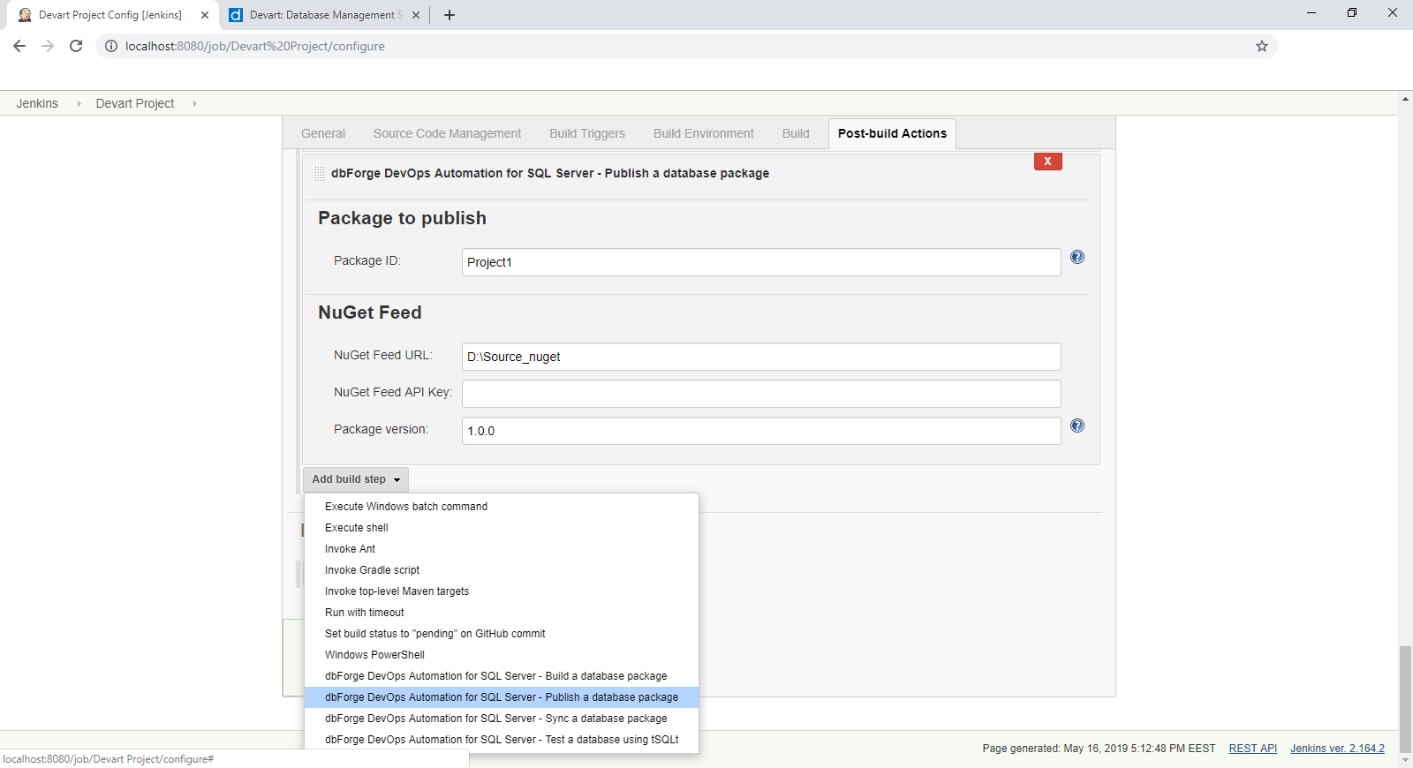This screenshot has height=768, width=1413.
Task: Close the Devart Database Management tab
Action: pos(416,15)
